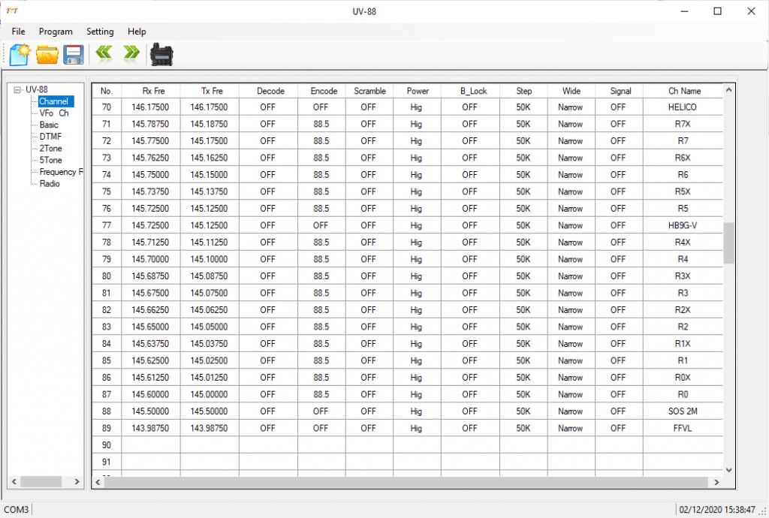Select the 2Tone tree item
The image size is (769, 518).
click(50, 149)
